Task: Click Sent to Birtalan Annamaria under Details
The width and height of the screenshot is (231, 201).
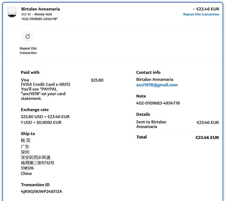Action: pos(151,124)
